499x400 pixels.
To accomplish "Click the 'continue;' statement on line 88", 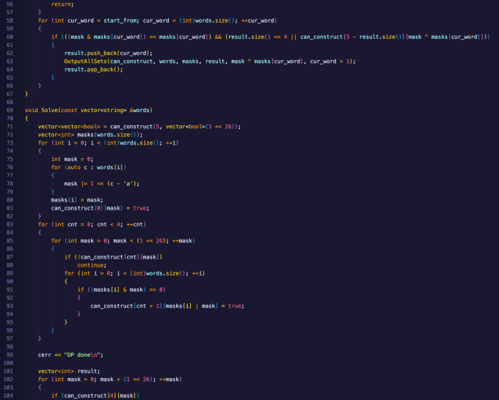I will click(x=92, y=265).
